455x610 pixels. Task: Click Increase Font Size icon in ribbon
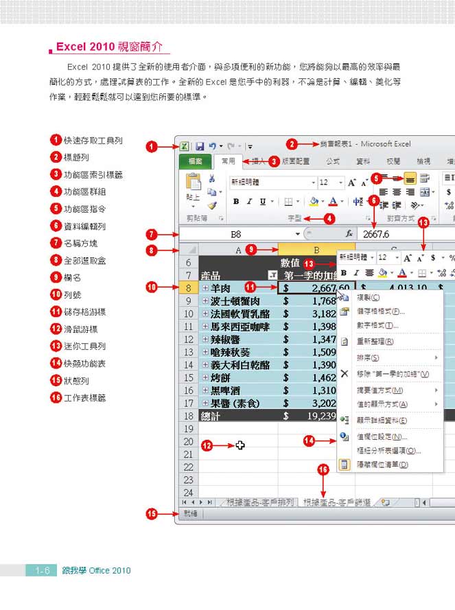(351, 183)
